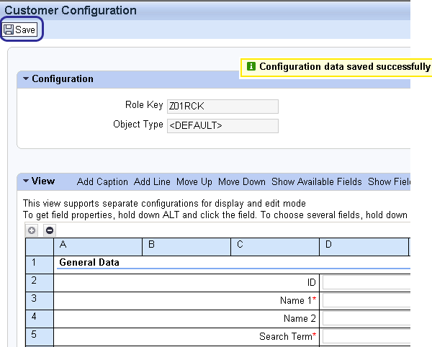This screenshot has width=432, height=347.
Task: Select row 1 header in grid
Action: (34, 263)
